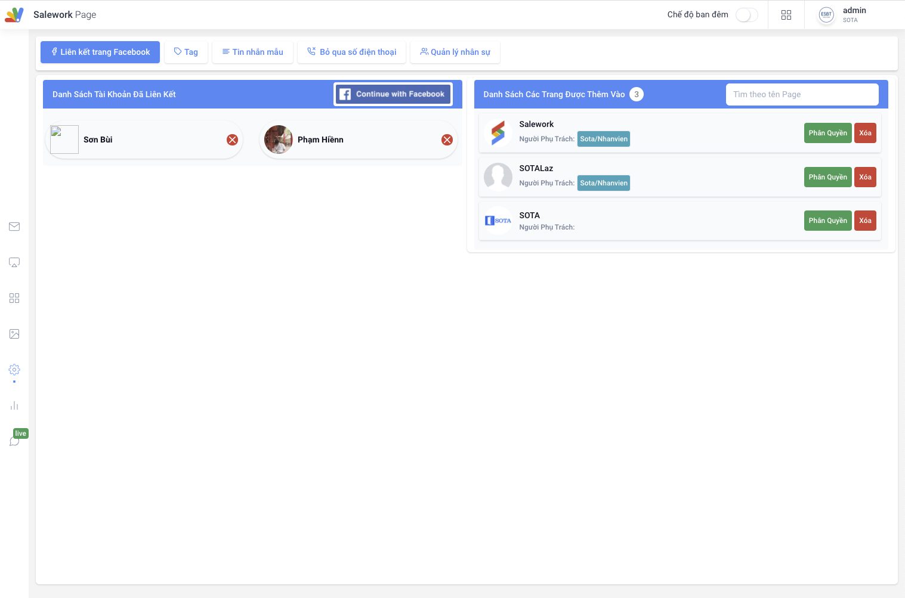Click the Sơn Bùi account name

[x=98, y=140]
